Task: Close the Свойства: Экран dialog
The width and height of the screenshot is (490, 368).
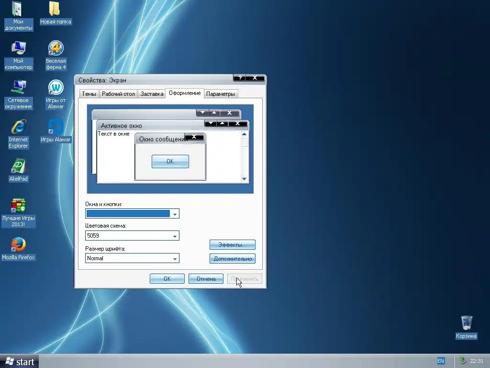Action: 255,78
